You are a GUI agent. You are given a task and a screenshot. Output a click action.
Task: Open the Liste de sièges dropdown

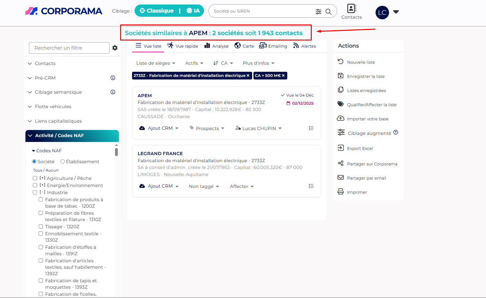pyautogui.click(x=156, y=63)
